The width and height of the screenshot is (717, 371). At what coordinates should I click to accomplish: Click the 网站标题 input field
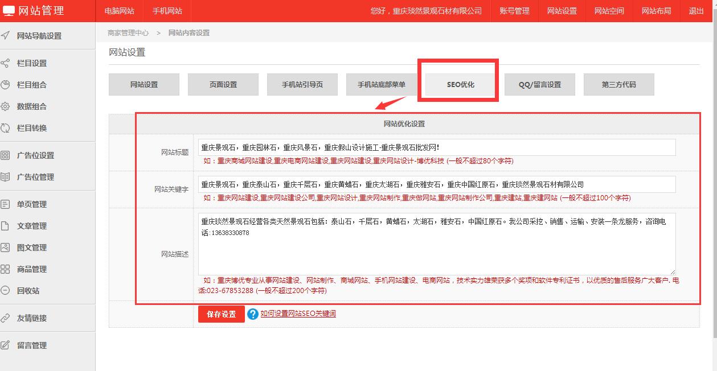(437, 147)
